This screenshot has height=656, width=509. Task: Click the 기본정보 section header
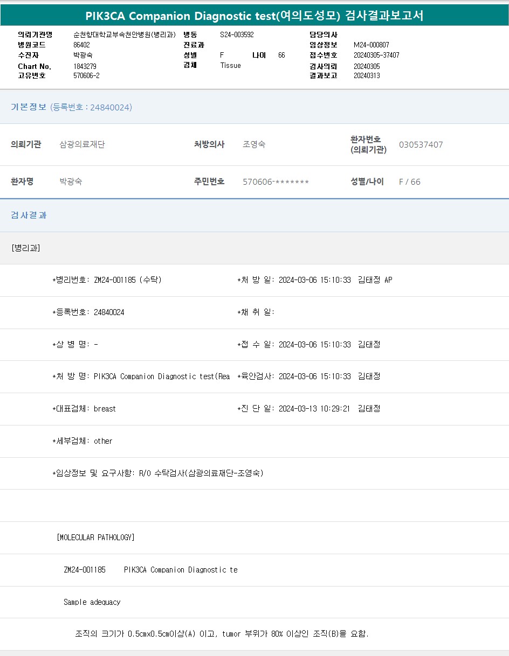tap(29, 107)
